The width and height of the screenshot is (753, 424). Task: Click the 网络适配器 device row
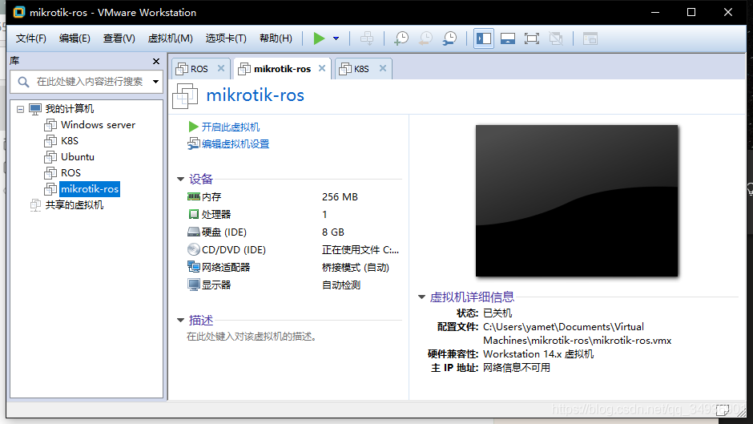(x=294, y=267)
